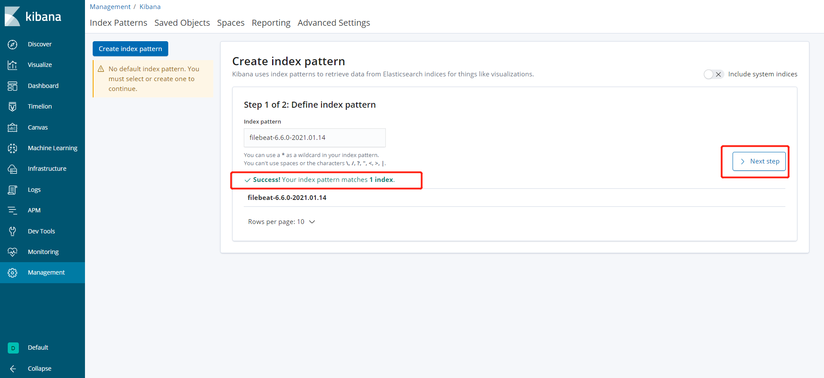Click the Create index pattern heading
The image size is (824, 378).
288,61
